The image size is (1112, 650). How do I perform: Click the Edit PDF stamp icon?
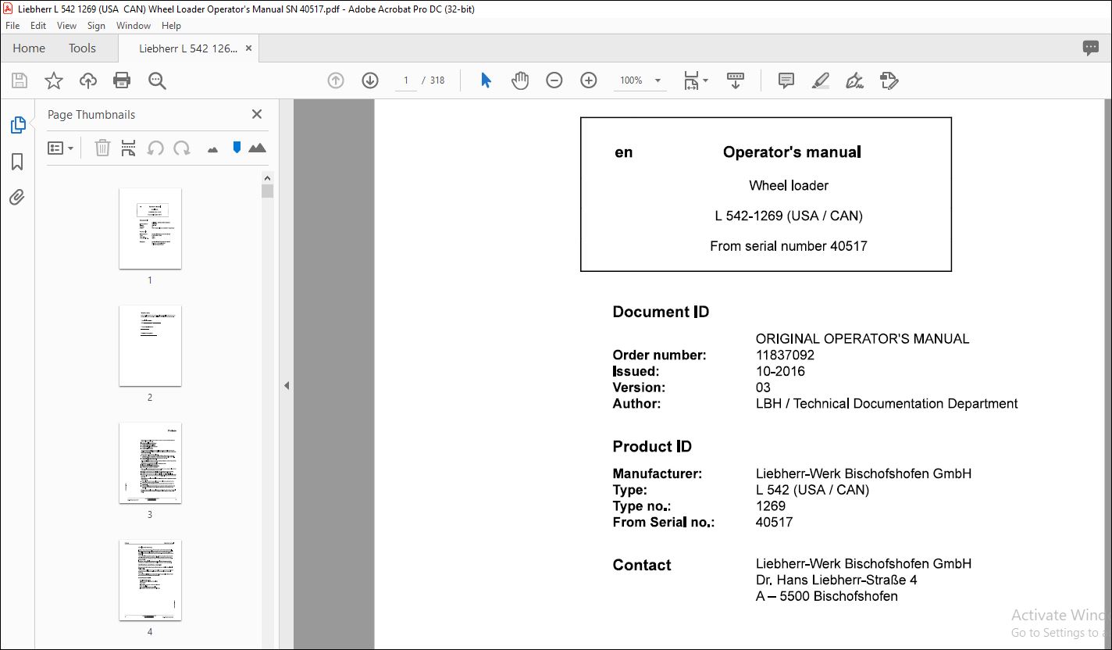[x=889, y=80]
